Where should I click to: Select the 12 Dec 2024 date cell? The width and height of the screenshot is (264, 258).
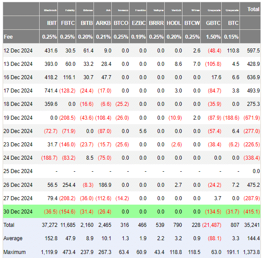18,51
